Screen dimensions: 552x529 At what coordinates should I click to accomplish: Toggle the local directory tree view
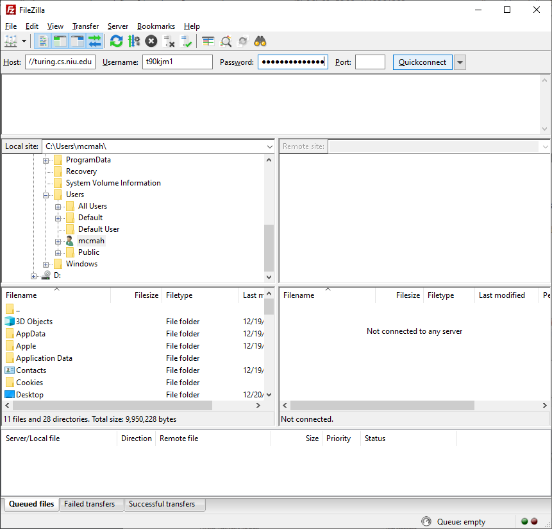(x=60, y=40)
